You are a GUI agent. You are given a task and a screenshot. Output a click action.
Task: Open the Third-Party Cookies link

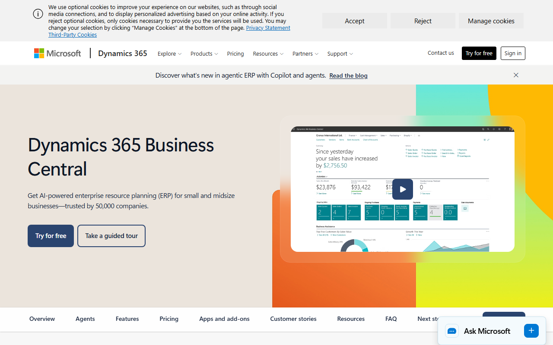point(73,34)
